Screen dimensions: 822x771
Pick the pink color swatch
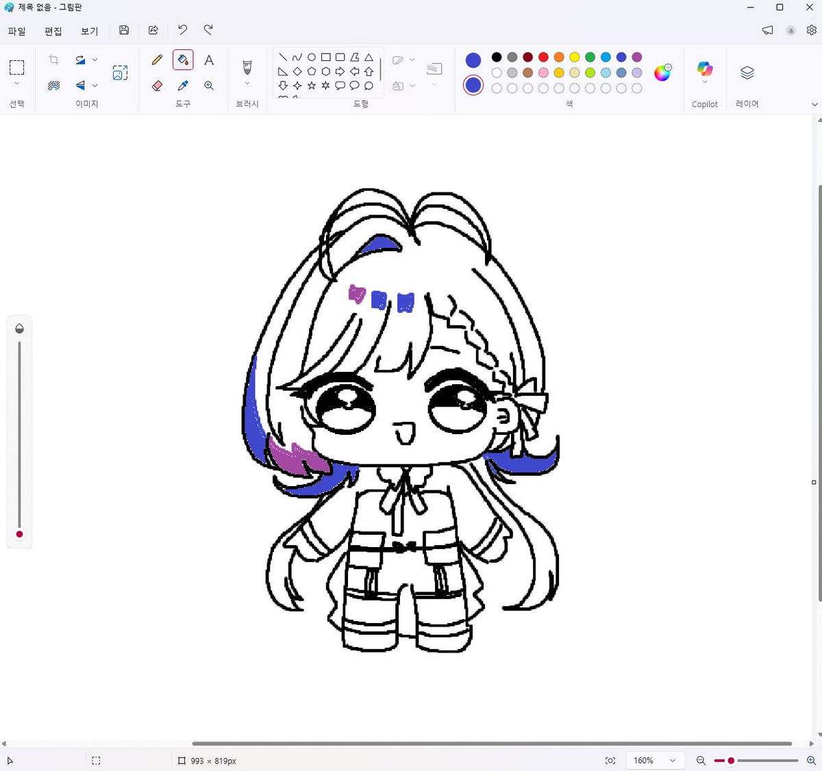point(543,73)
